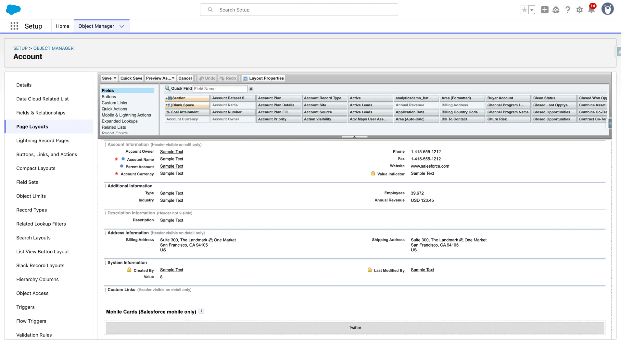Select Buttons in the palette list
The width and height of the screenshot is (621, 344).
click(109, 97)
